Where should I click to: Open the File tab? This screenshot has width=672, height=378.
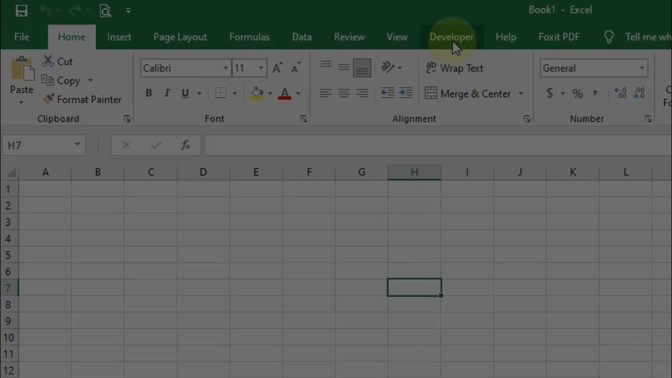point(22,37)
